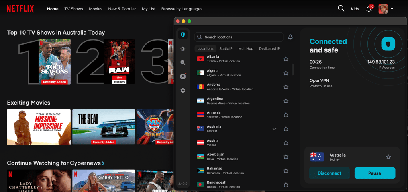The width and height of the screenshot is (408, 192).
Task: Click the Pause button
Action: tap(375, 173)
